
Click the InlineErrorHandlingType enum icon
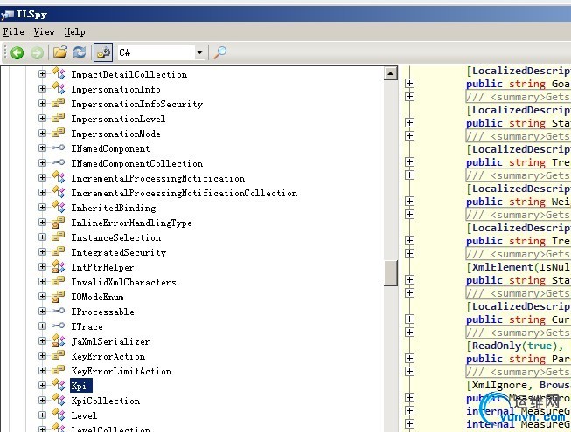point(59,222)
